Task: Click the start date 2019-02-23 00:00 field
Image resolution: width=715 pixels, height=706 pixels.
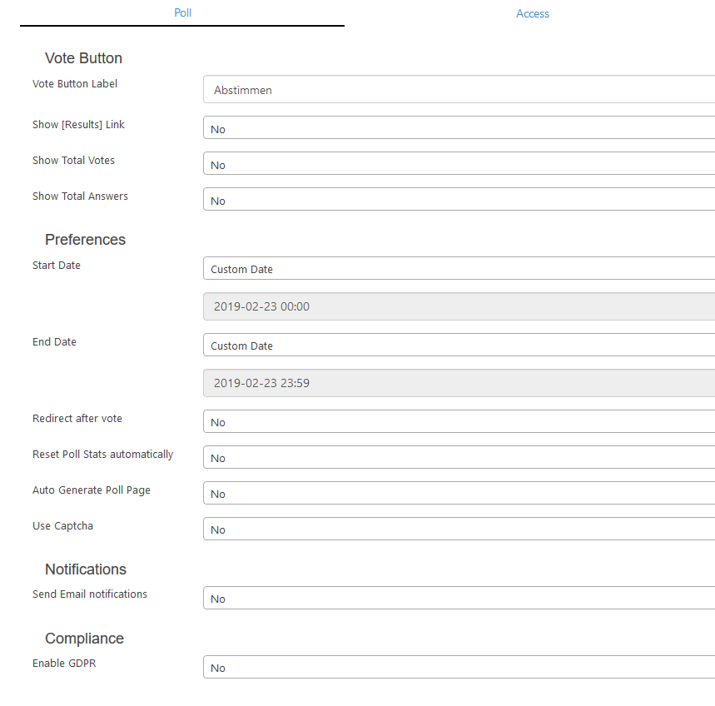Action: 459,306
